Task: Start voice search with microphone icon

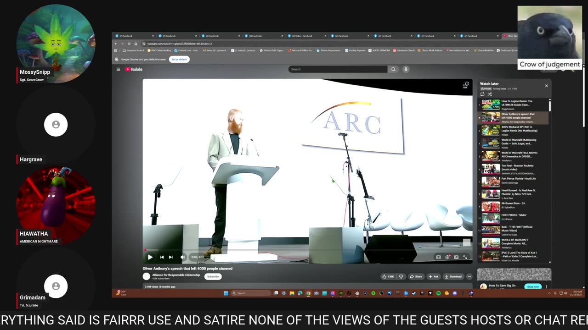Action: click(406, 69)
